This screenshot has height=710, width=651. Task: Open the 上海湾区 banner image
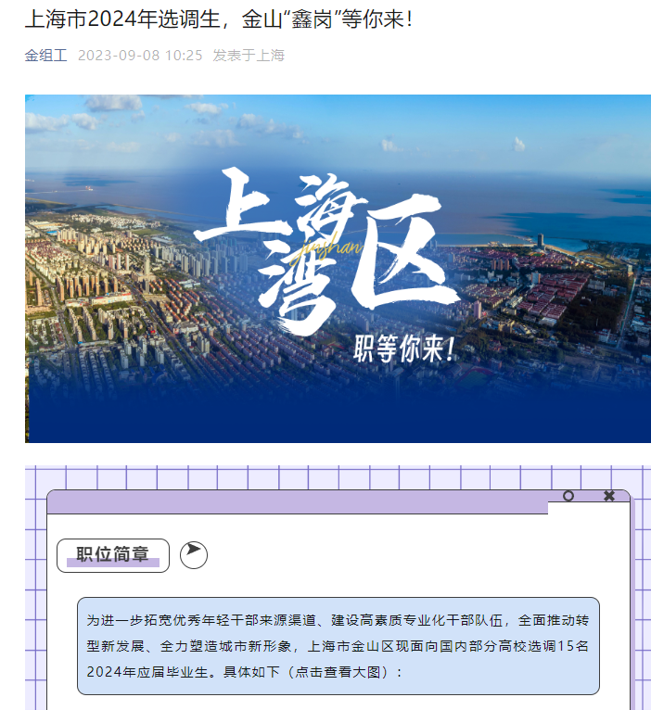tap(338, 269)
